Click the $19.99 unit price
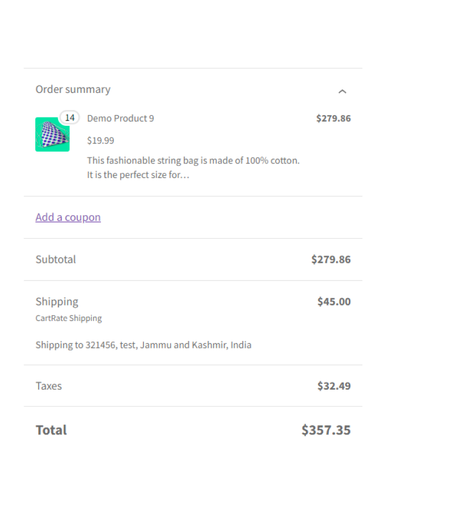This screenshot has height=519, width=461. [x=100, y=140]
